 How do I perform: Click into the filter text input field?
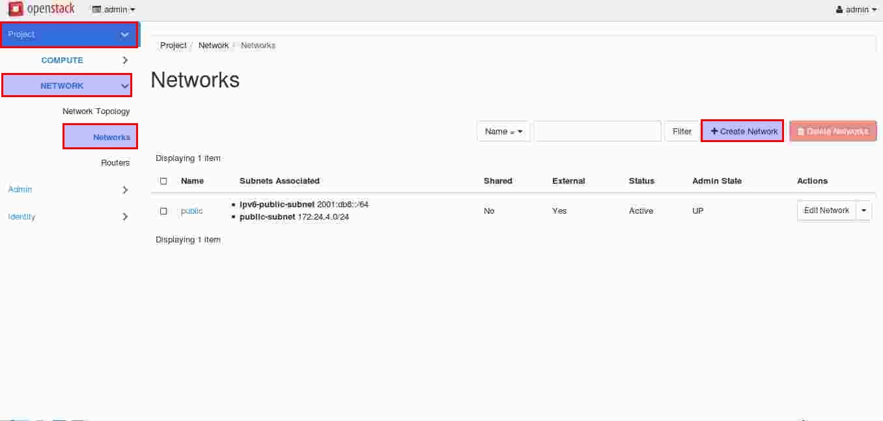[597, 131]
